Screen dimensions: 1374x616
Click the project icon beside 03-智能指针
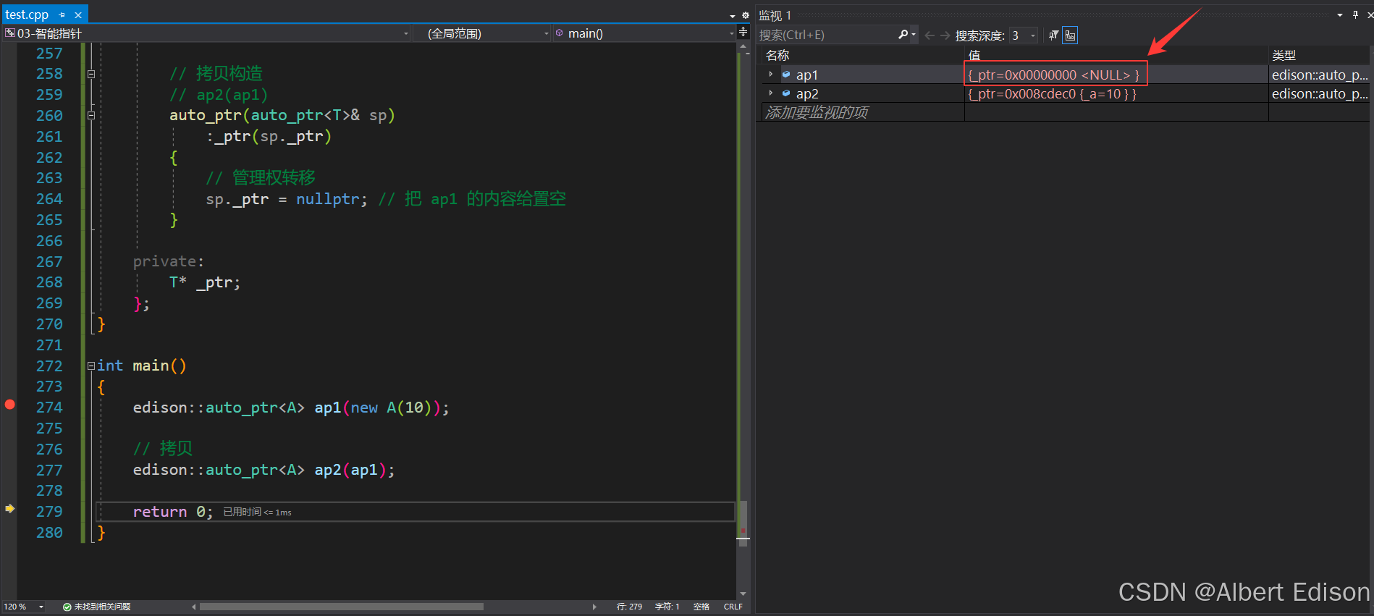pyautogui.click(x=10, y=33)
